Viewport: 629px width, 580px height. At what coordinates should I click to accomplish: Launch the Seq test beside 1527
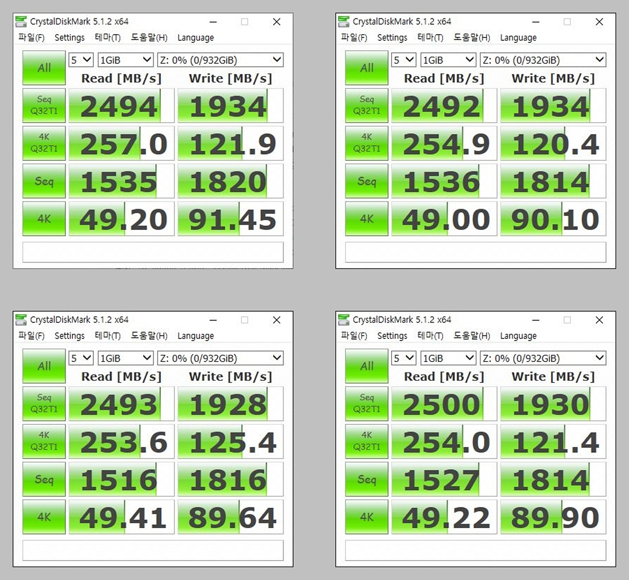point(367,479)
